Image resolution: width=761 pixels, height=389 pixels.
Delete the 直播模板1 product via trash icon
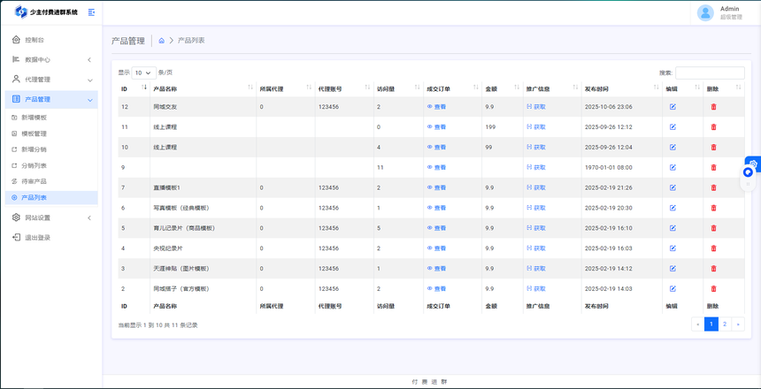tap(713, 187)
